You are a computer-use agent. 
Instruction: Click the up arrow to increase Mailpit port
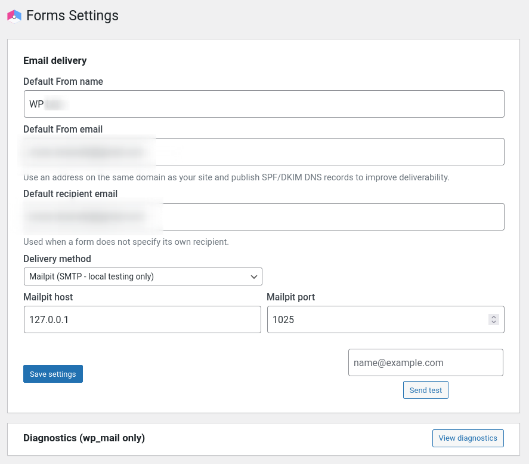(x=494, y=316)
